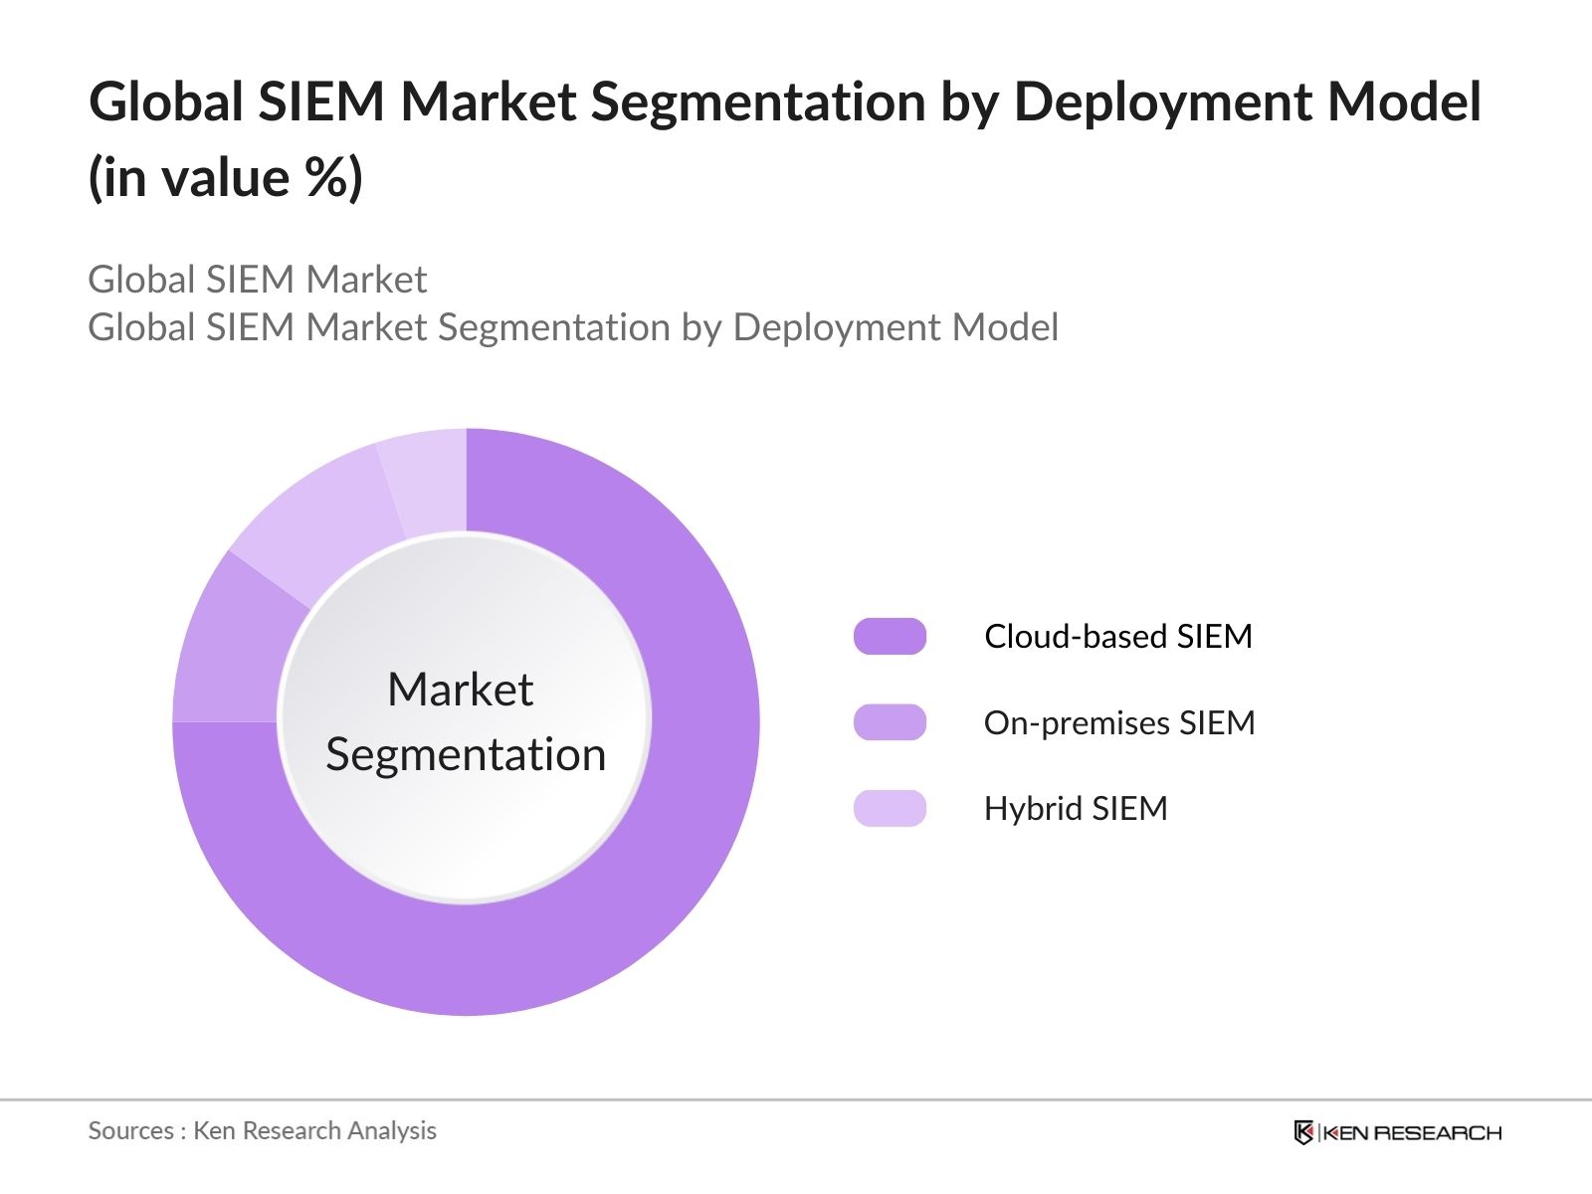Image resolution: width=1592 pixels, height=1194 pixels.
Task: Click the horizontal footer divider line
Action: pyautogui.click(x=796, y=1099)
